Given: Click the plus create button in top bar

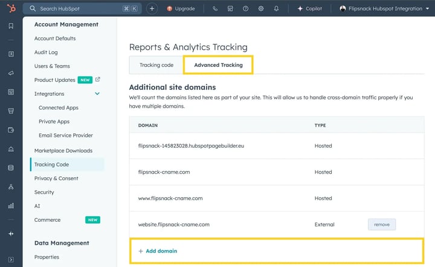Looking at the screenshot, I should coord(152,8).
